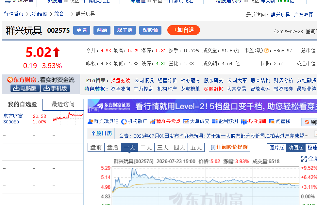Screen dimensions: 317x205
Task: Open 深度数据 data link
Action: point(213,89)
